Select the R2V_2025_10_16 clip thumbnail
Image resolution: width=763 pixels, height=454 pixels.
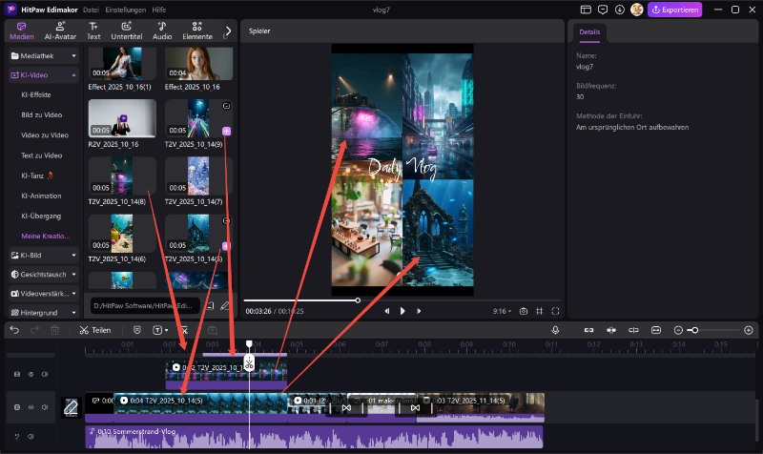[x=122, y=119]
